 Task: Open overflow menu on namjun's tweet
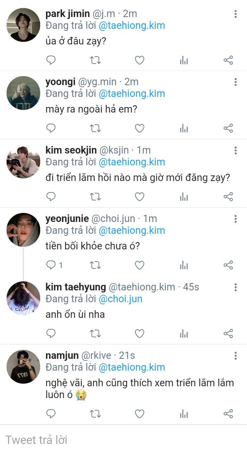coord(236,356)
